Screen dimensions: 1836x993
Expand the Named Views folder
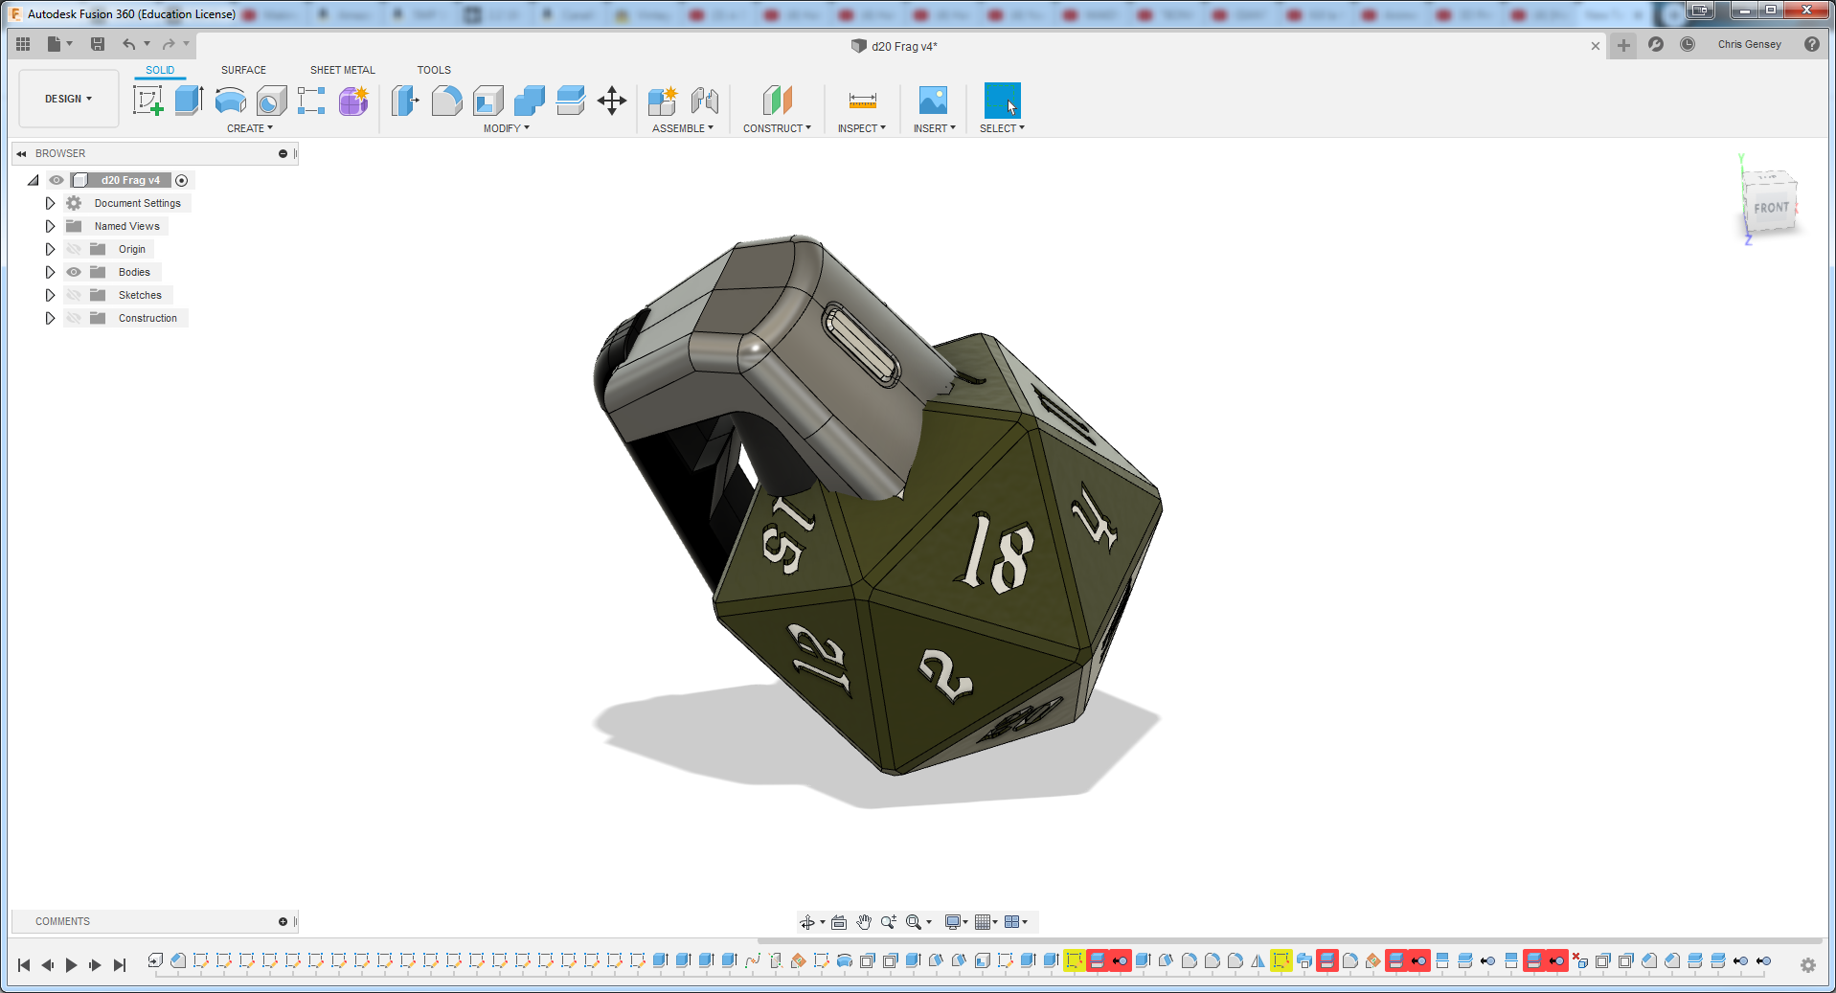tap(50, 226)
